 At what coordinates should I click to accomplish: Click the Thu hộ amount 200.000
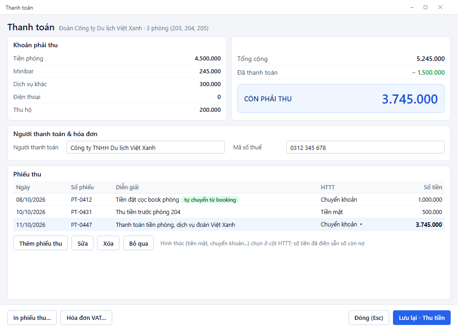[210, 110]
